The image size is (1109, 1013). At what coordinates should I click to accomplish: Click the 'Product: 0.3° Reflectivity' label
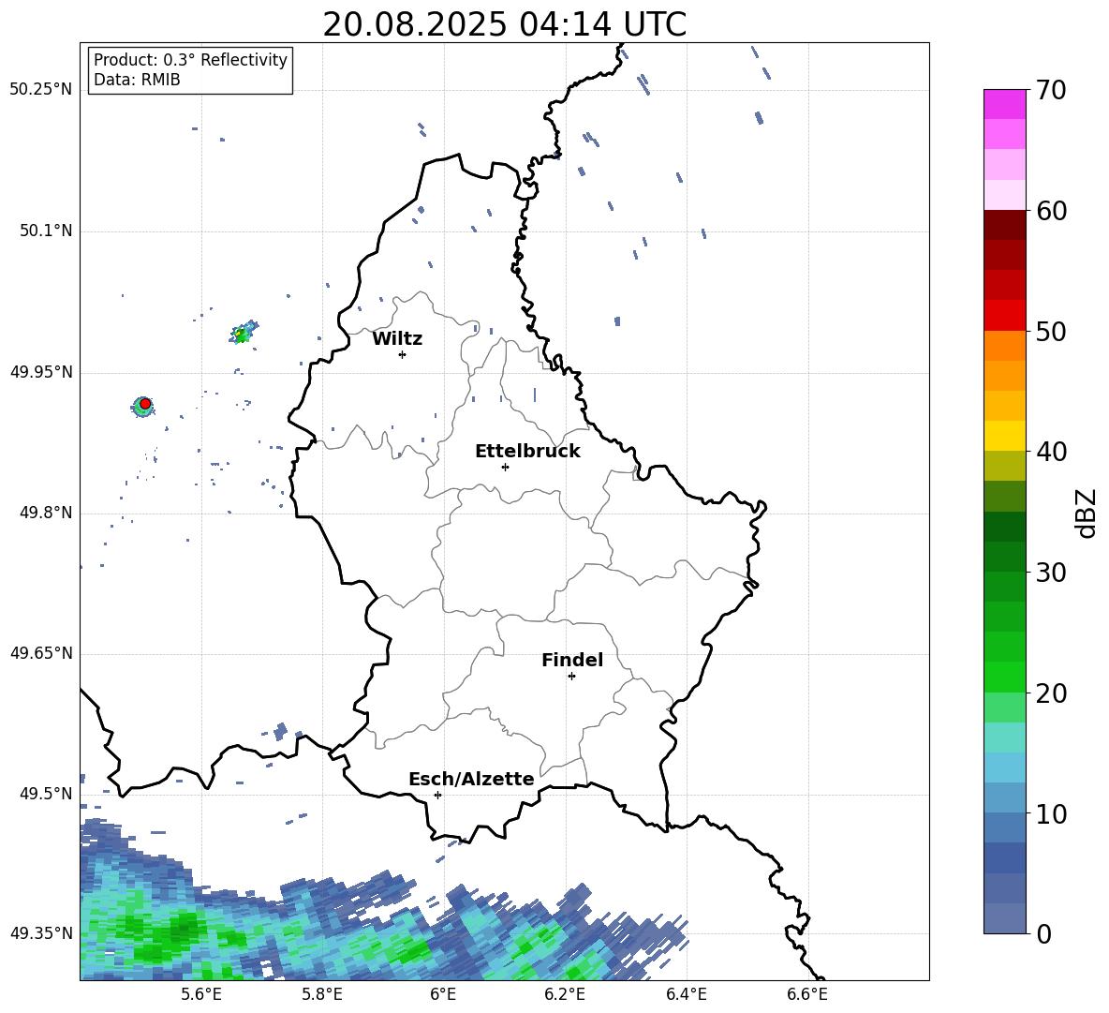(190, 60)
